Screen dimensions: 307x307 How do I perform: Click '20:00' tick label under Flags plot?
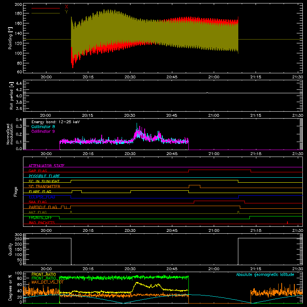(46, 231)
